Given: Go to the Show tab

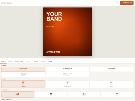Looking at the screenshot, I should point(36,62).
